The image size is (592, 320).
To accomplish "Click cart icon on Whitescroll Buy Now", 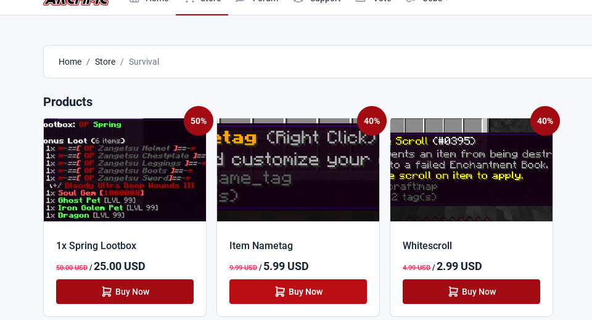I will (x=453, y=292).
